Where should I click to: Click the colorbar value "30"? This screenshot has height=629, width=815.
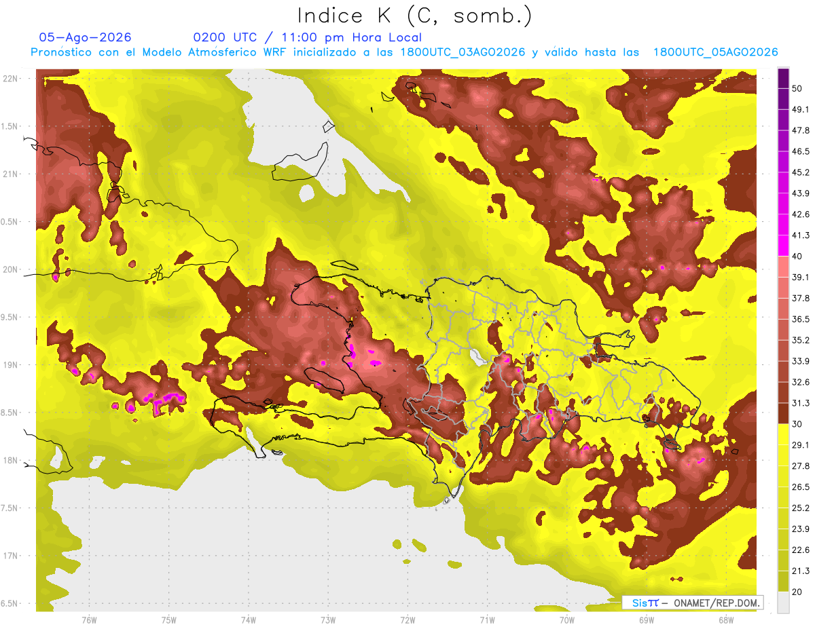pos(797,424)
